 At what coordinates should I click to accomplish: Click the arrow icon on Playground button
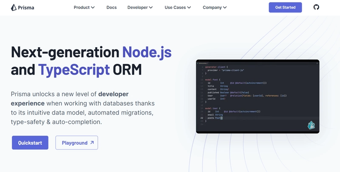(92, 143)
